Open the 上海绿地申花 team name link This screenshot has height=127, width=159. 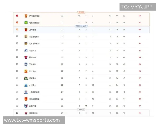pos(34,92)
